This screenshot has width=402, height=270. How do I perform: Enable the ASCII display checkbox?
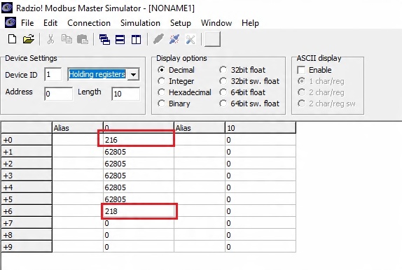(301, 70)
